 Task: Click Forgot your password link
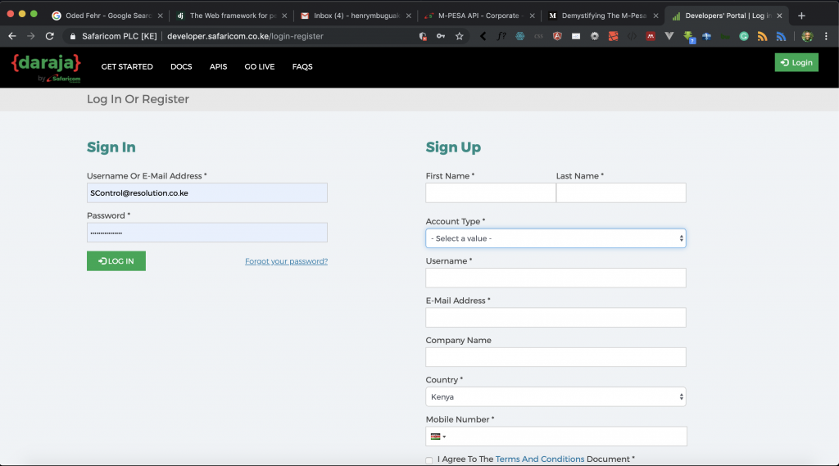pyautogui.click(x=286, y=261)
